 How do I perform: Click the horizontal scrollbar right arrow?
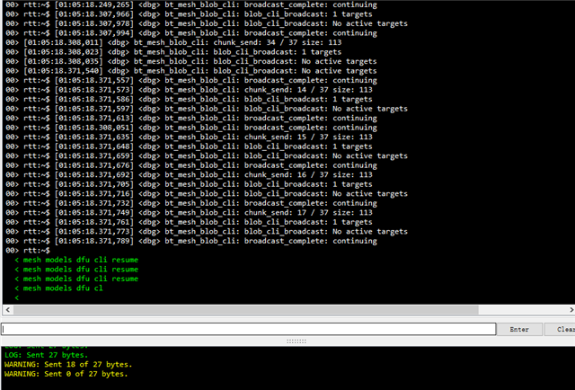point(571,310)
